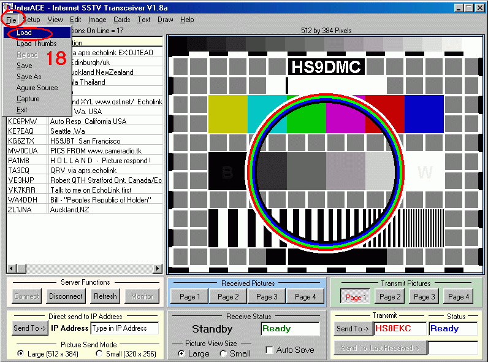Image resolution: width=488 pixels, height=362 pixels.
Task: Click the text PICS FROM www.cameradio.tk
Action: (96, 151)
